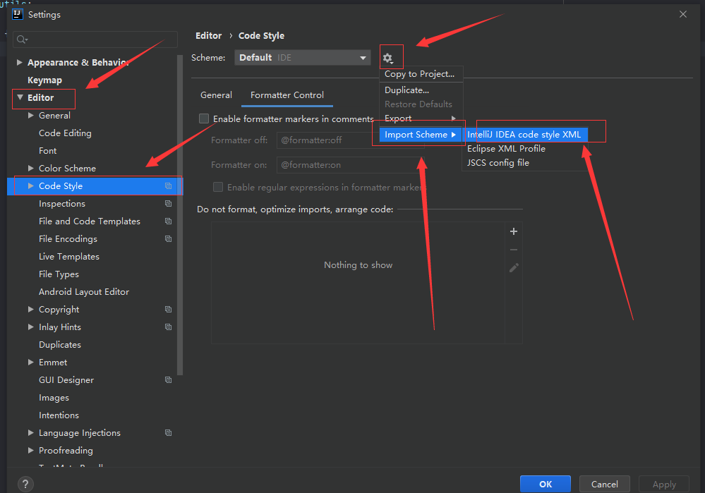
Task: Open the Scheme Default IDE dropdown
Action: tap(302, 57)
